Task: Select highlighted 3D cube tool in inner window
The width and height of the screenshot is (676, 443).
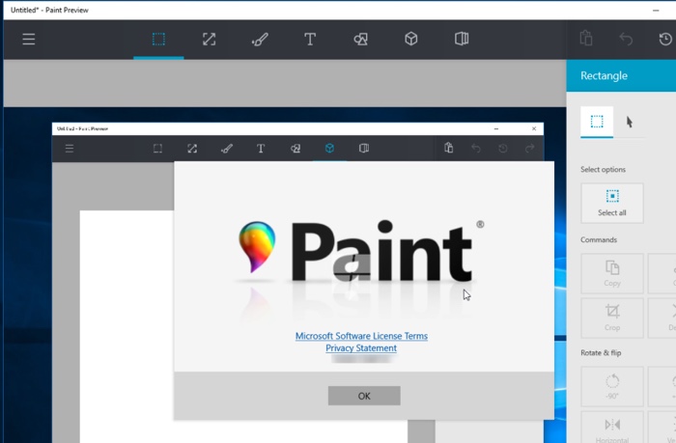Action: (329, 149)
